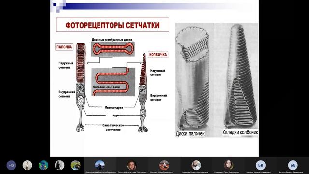Open participant tile with blue sky avatar
The width and height of the screenshot is (309, 174).
(x=100, y=165)
